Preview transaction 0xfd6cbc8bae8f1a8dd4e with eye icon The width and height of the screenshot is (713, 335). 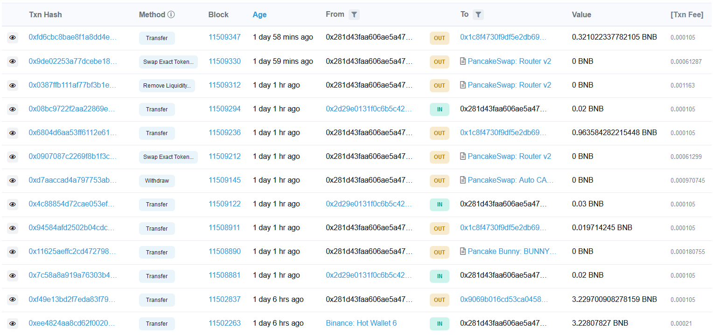(x=13, y=38)
